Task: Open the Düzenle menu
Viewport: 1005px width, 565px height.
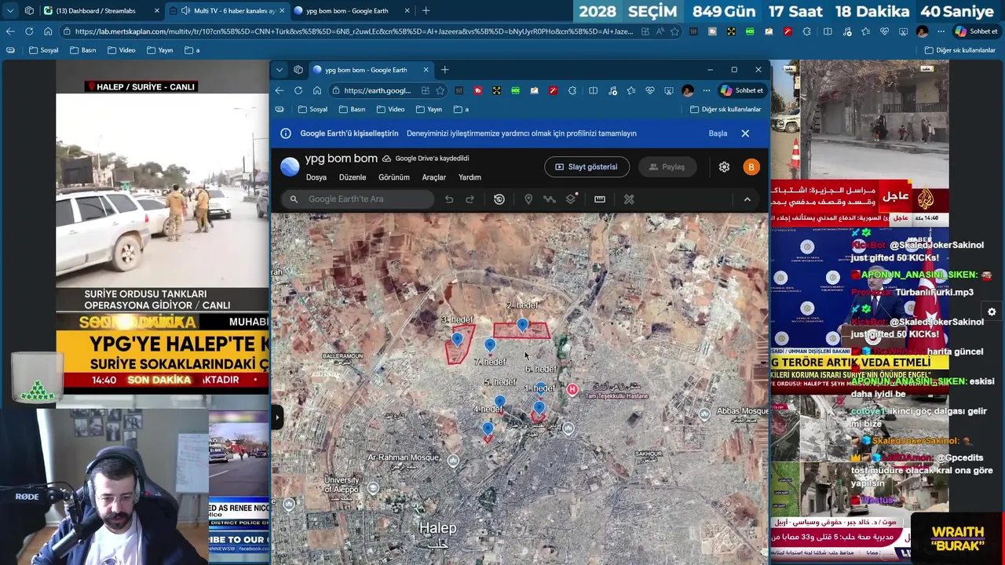Action: (x=353, y=177)
